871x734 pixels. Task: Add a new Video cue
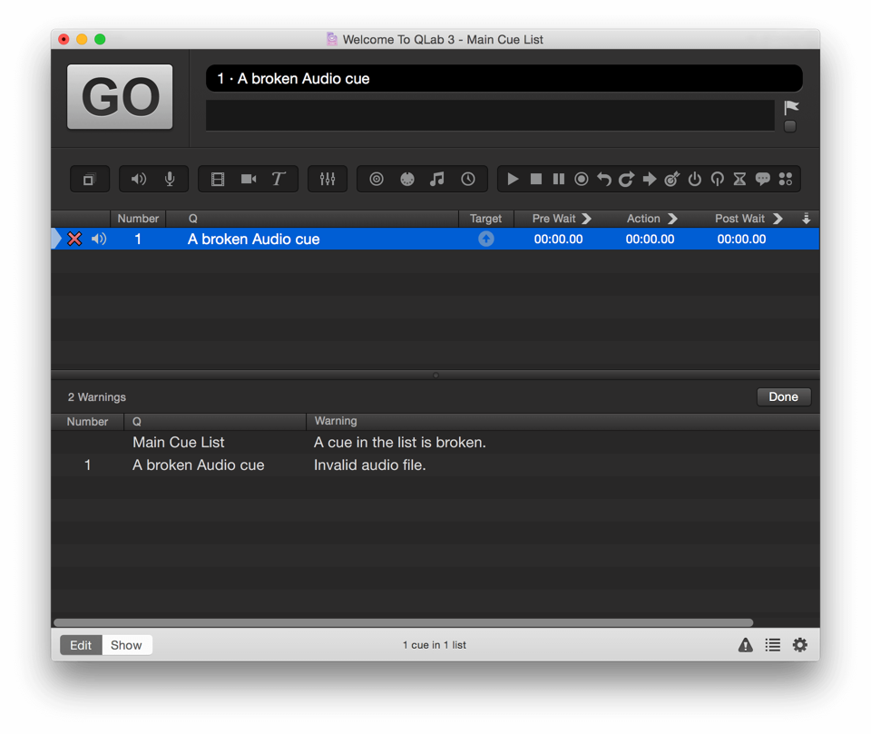tap(218, 180)
